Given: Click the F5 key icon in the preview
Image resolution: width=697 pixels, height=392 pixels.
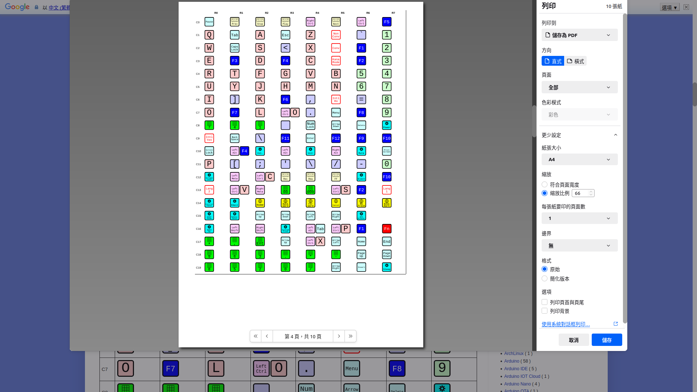Looking at the screenshot, I should pyautogui.click(x=387, y=22).
